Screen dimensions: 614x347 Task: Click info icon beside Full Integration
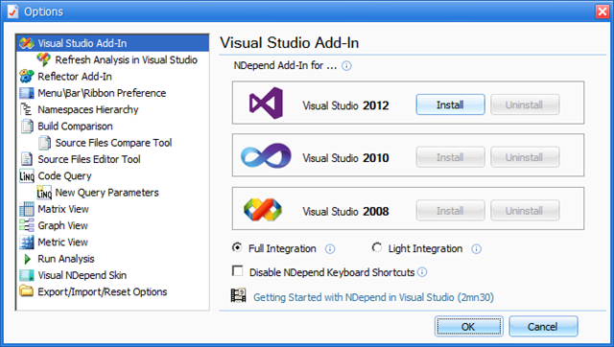tap(330, 249)
